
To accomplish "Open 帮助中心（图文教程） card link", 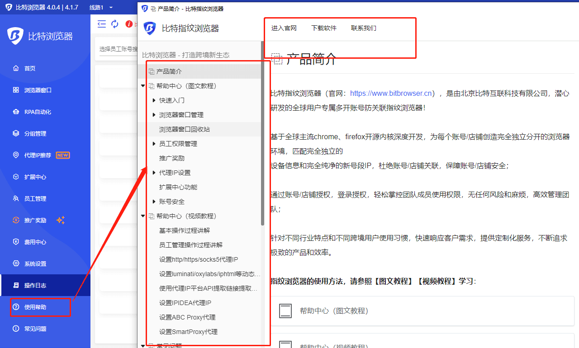I will click(334, 311).
